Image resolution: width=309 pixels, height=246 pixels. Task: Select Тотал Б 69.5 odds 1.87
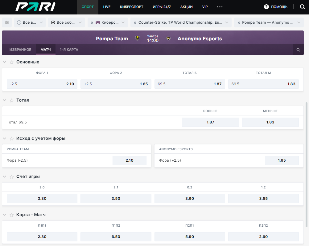tap(190, 84)
